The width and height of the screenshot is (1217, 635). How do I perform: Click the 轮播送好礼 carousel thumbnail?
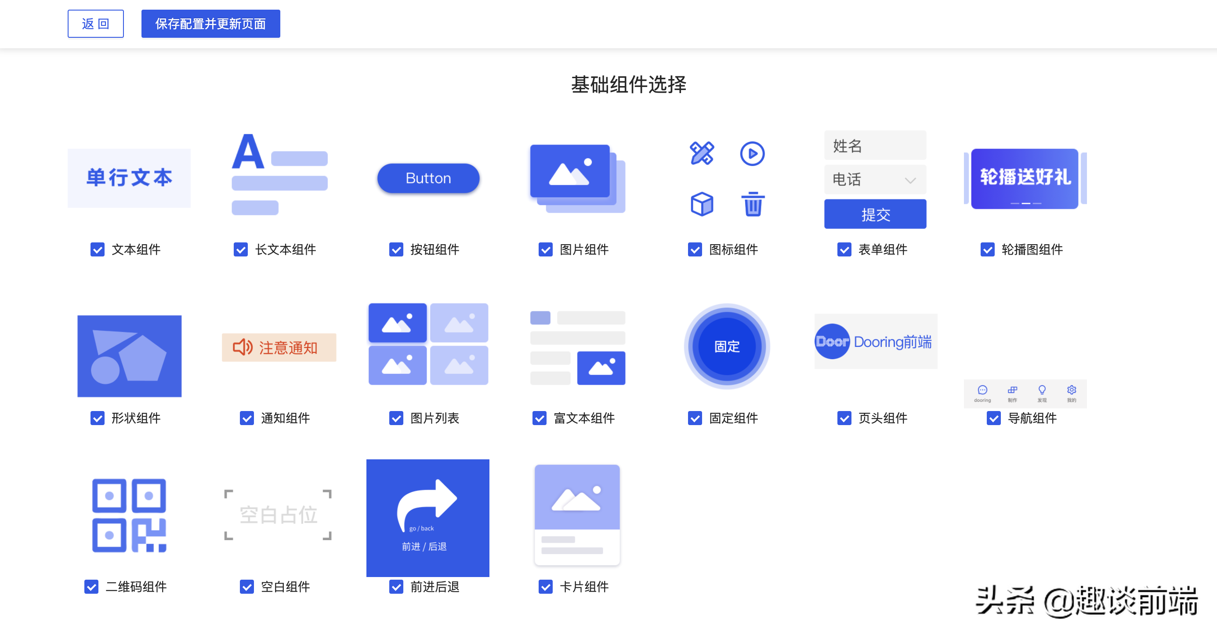(x=1024, y=178)
